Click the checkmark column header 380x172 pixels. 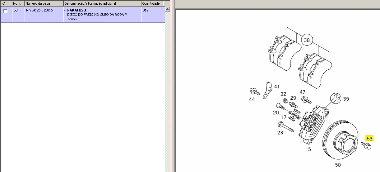6,3
